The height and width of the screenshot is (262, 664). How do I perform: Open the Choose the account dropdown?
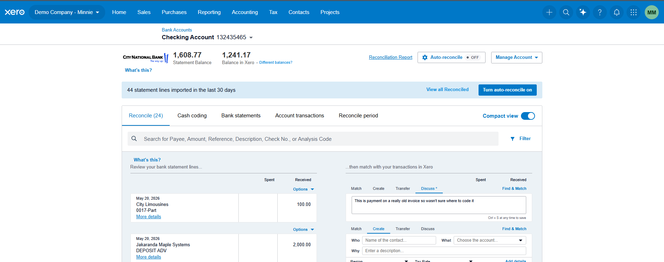click(x=489, y=240)
